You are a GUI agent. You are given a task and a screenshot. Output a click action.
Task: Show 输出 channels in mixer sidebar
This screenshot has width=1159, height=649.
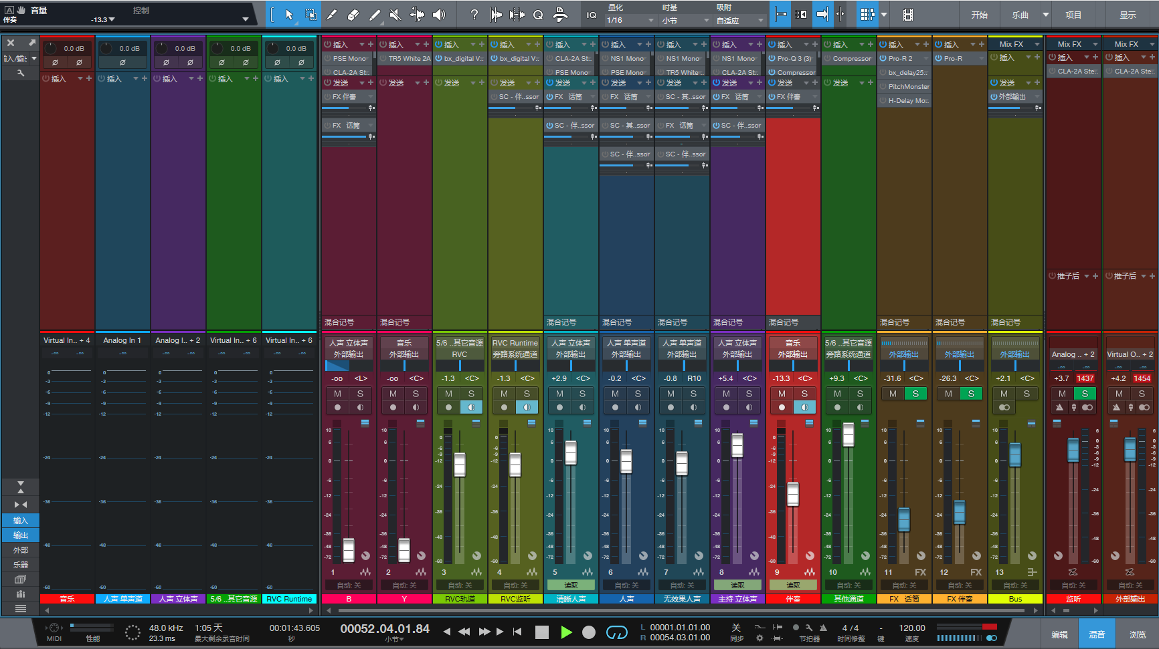tap(21, 535)
